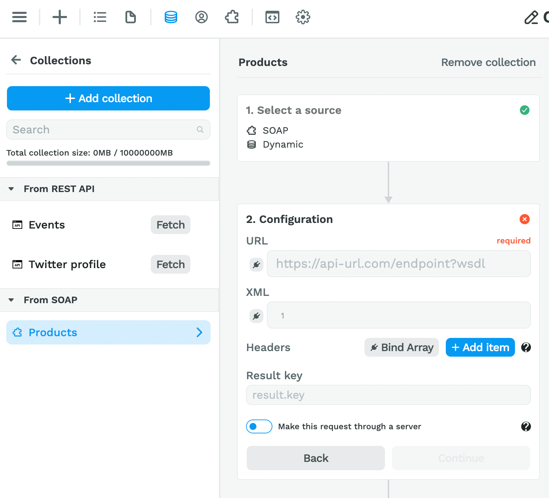Click the URL field bind plug icon
Image resolution: width=549 pixels, height=498 pixels.
256,265
